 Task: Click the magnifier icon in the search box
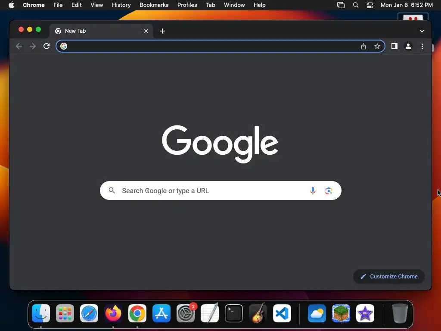coord(112,190)
